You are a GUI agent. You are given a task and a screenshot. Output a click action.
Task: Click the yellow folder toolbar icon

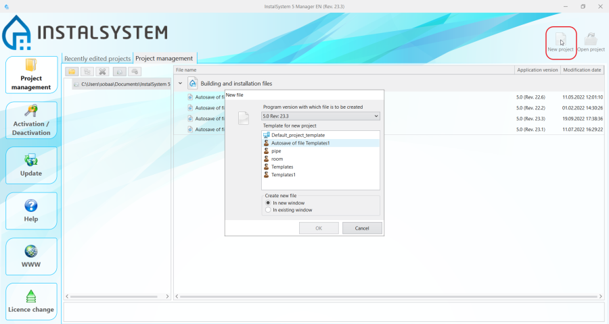coord(72,72)
